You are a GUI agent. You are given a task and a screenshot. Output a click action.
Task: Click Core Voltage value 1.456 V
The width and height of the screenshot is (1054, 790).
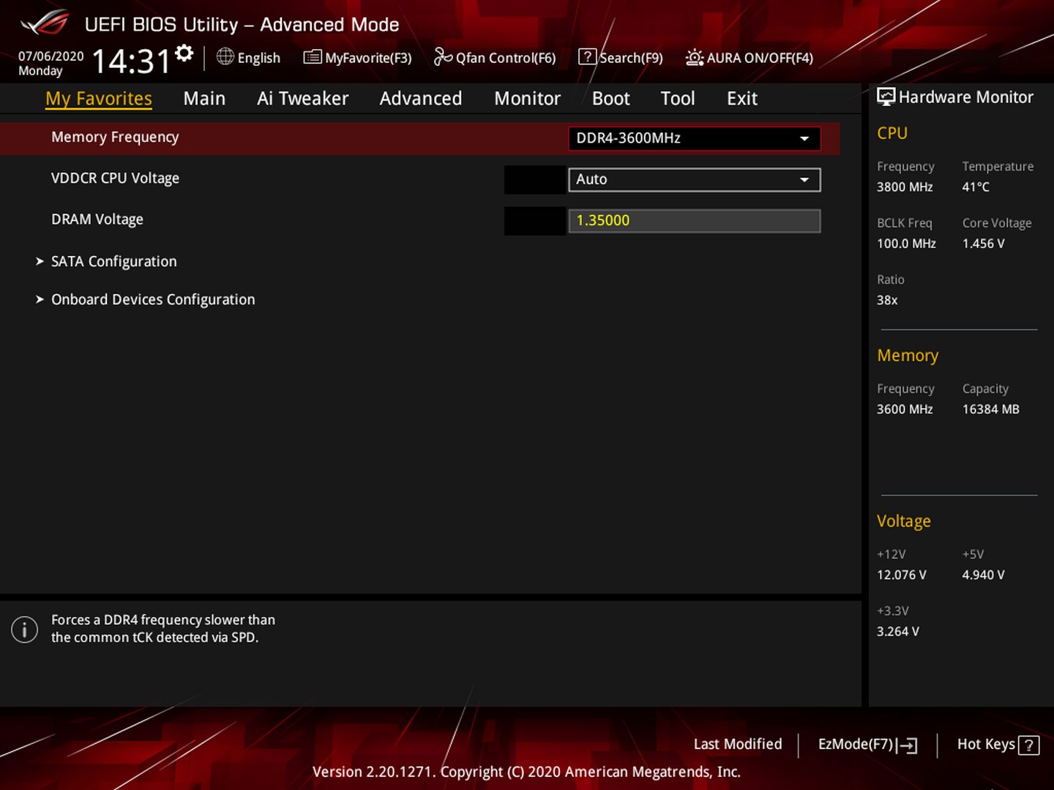click(x=983, y=244)
